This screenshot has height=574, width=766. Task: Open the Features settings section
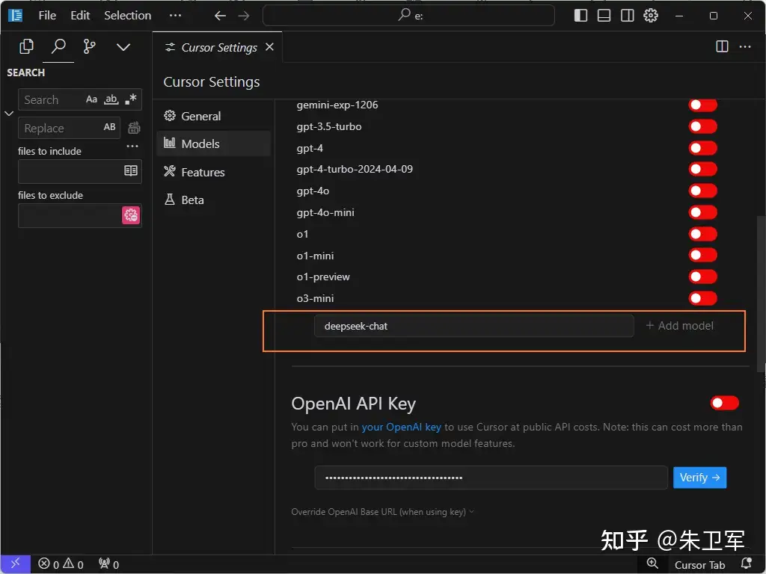pos(213,172)
